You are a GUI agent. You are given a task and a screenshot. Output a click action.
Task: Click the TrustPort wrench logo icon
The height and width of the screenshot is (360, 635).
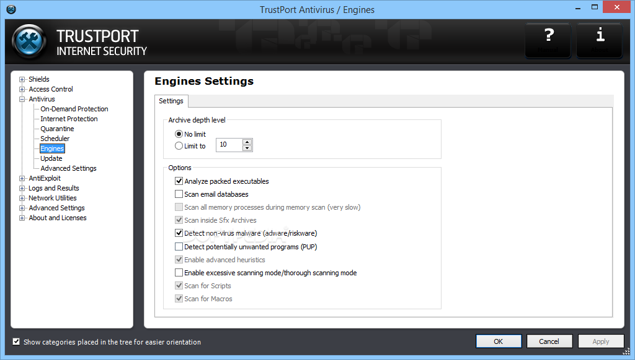(29, 41)
